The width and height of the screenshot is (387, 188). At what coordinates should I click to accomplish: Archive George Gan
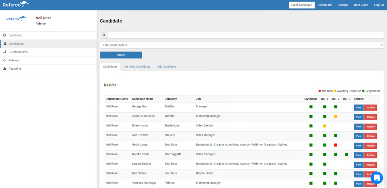click(x=371, y=108)
